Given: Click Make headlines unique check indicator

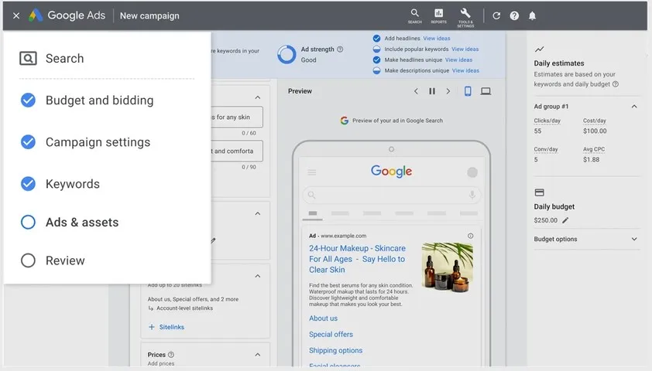Looking at the screenshot, I should coord(377,60).
